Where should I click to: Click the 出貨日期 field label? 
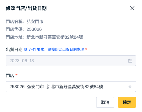[x=14, y=50]
